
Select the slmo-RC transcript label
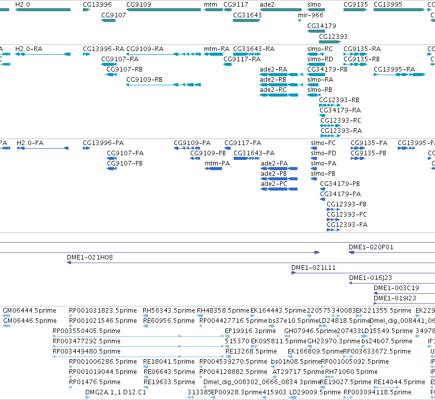[319, 49]
